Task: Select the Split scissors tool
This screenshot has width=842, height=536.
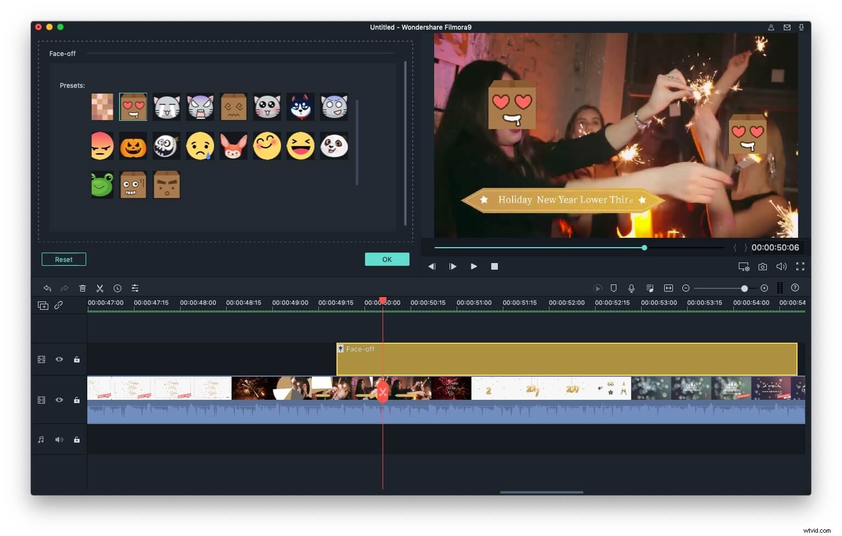Action: coord(100,288)
